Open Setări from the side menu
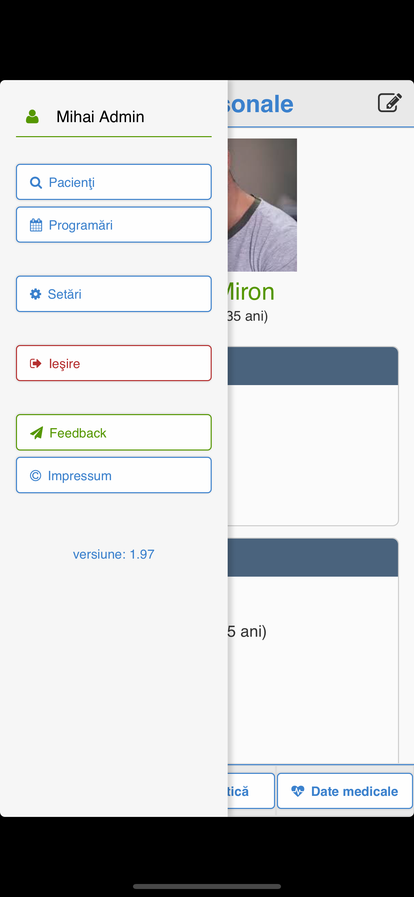 tap(114, 294)
